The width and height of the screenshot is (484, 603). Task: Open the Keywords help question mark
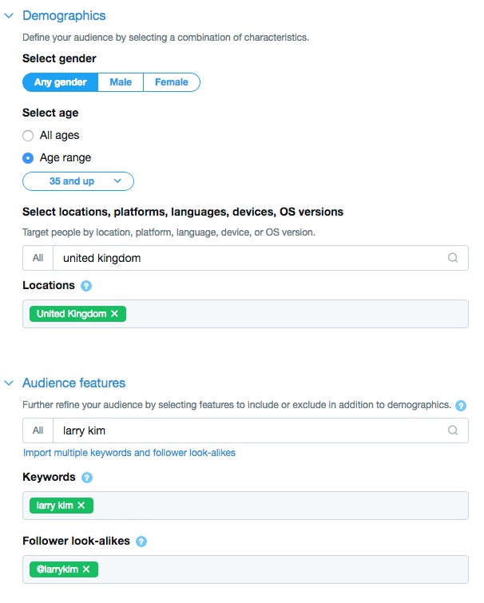point(87,478)
